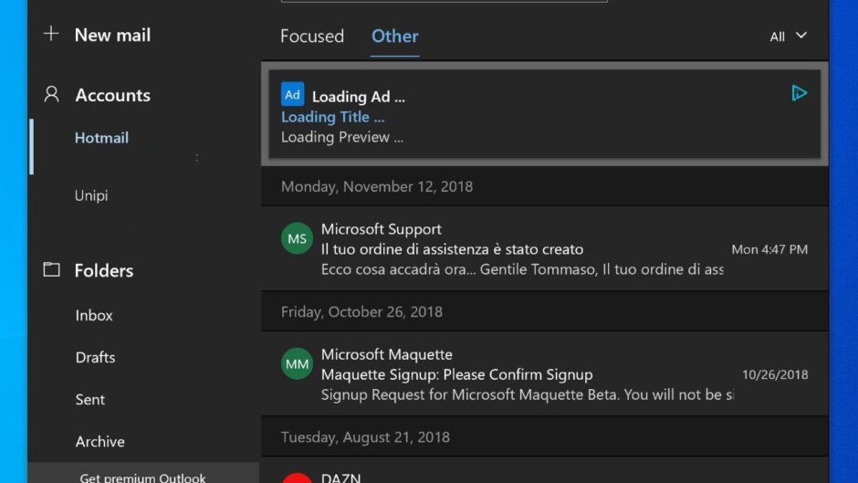Open the Archive folder

tap(100, 441)
